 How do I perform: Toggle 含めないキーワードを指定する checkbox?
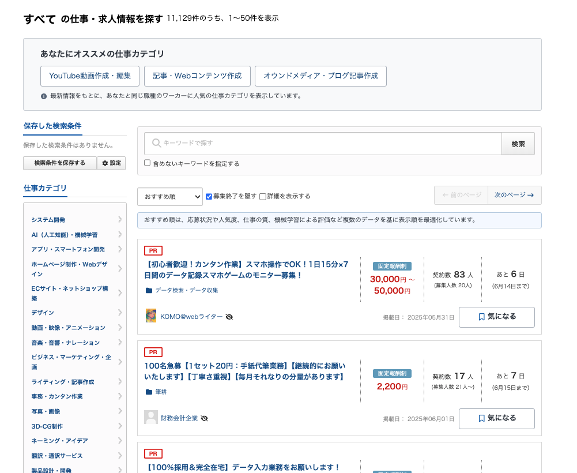147,163
